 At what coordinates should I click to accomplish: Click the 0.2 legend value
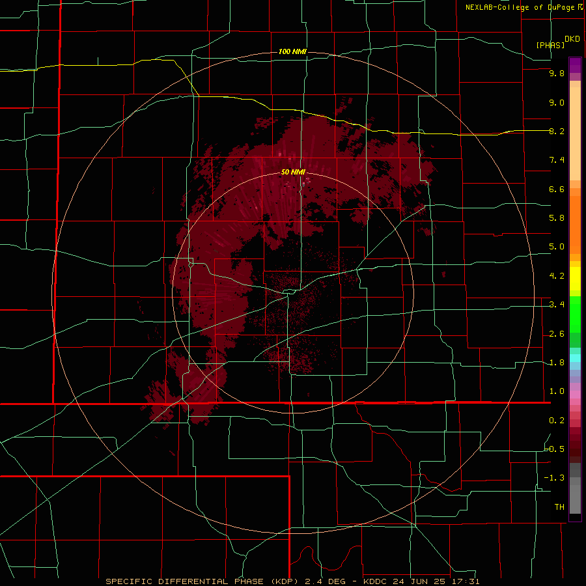pyautogui.click(x=557, y=421)
